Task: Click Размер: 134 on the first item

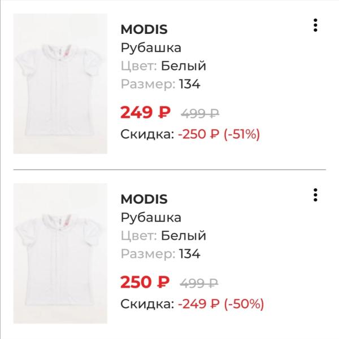Action: pyautogui.click(x=160, y=84)
